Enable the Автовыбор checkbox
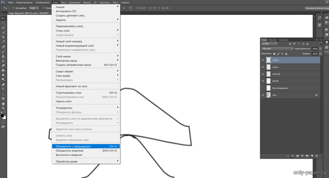Image resolution: width=329 pixels, height=178 pixels. pyautogui.click(x=13, y=8)
